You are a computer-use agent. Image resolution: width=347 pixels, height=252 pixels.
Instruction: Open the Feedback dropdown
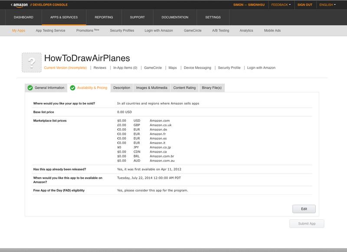point(281,5)
